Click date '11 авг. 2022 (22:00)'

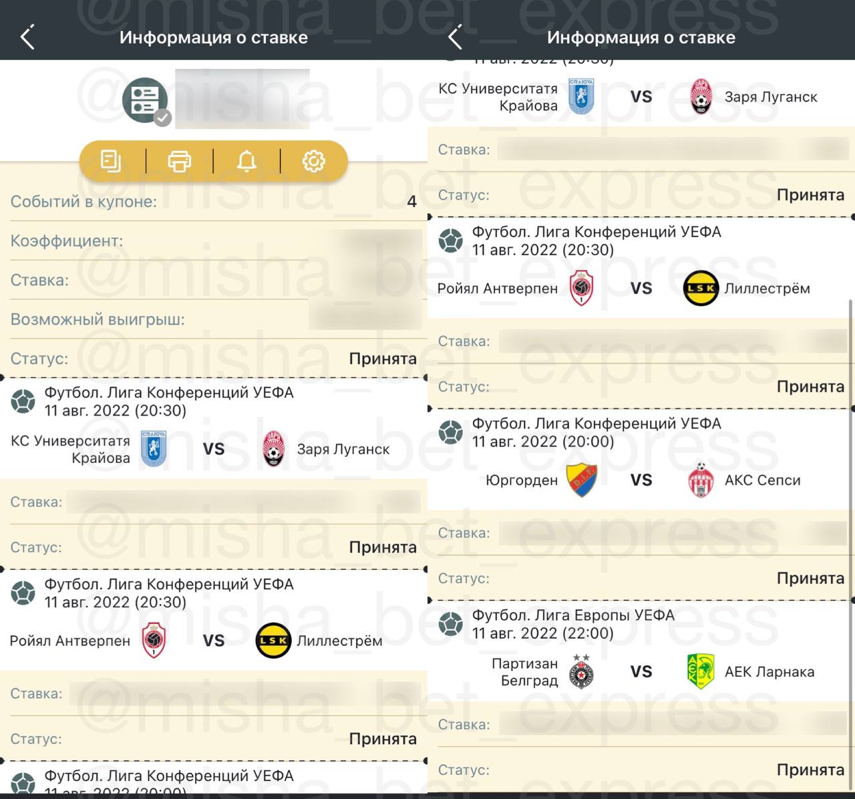pos(542,633)
